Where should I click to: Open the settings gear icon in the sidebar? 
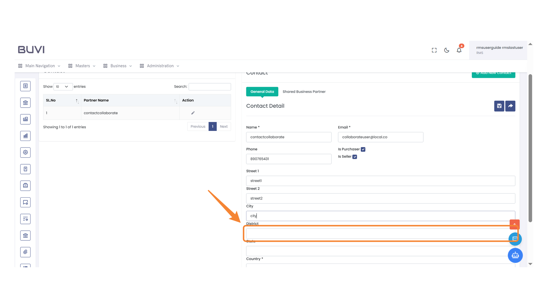pos(25,152)
